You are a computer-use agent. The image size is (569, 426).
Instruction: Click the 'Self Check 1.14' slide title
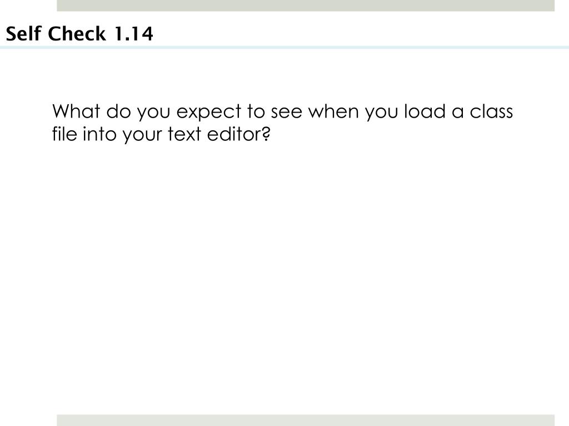click(79, 34)
